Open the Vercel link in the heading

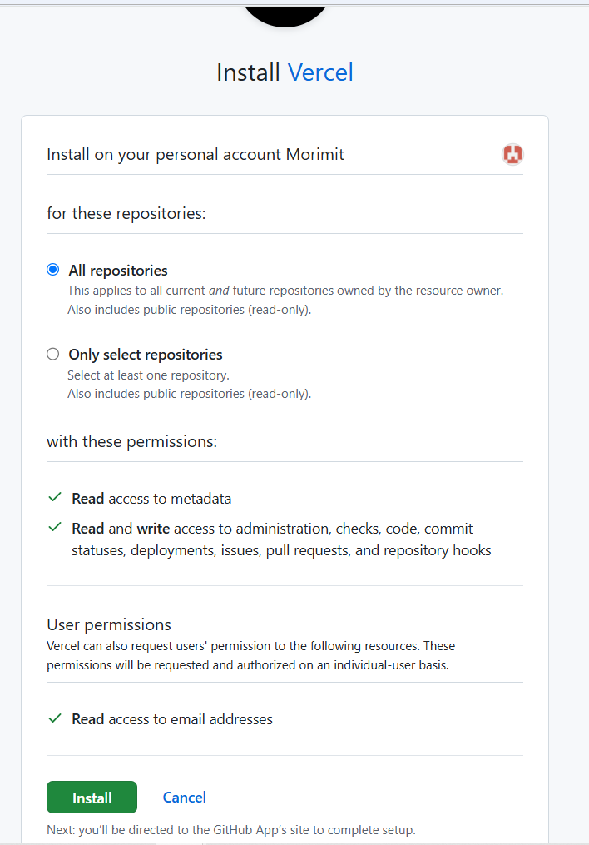coord(320,72)
